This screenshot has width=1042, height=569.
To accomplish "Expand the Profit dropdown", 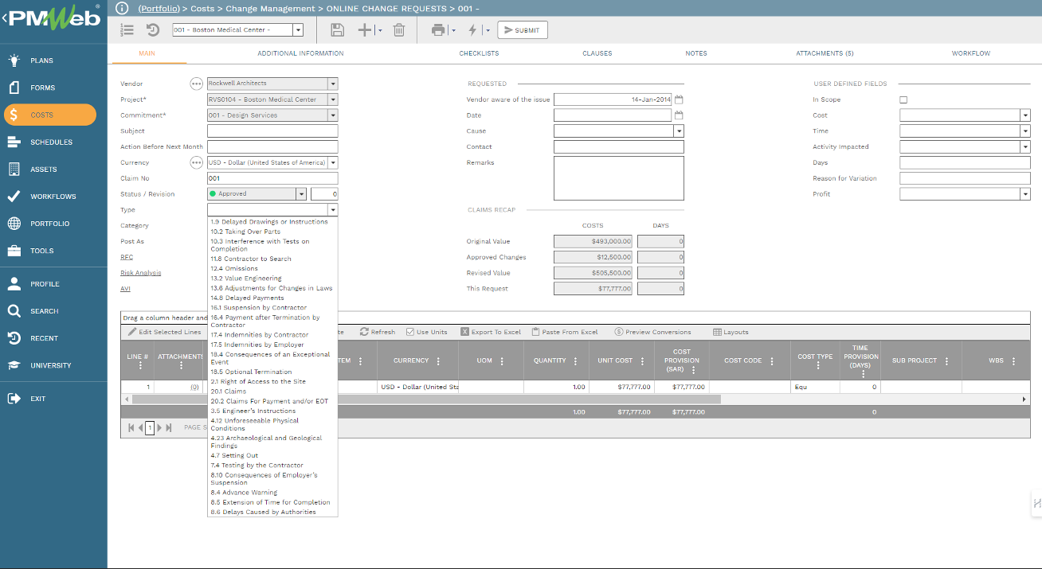I will click(1024, 194).
